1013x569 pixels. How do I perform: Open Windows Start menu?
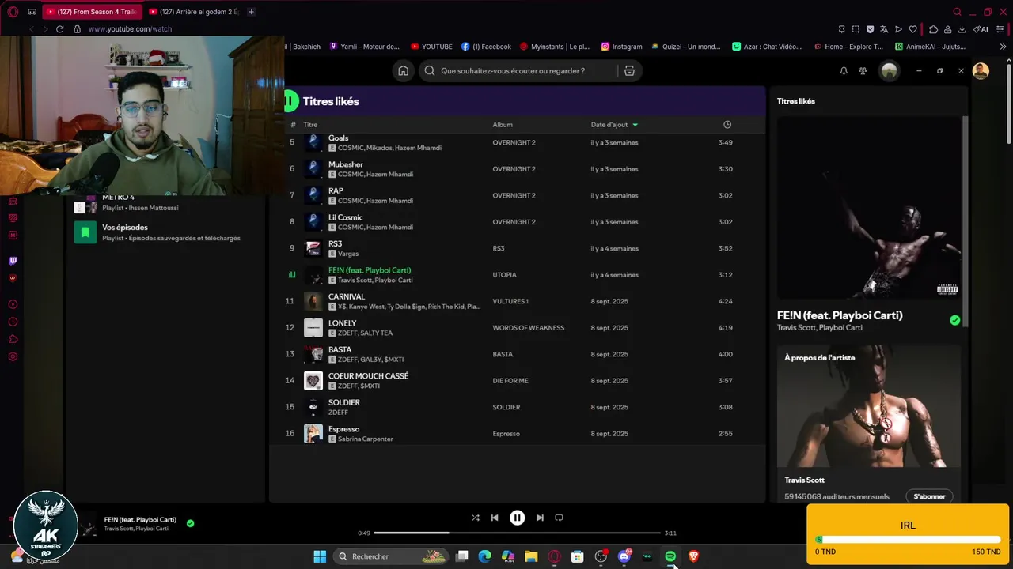[x=320, y=556]
